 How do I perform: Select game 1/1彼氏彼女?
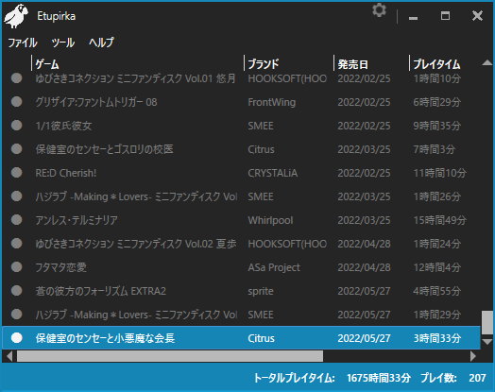64,126
